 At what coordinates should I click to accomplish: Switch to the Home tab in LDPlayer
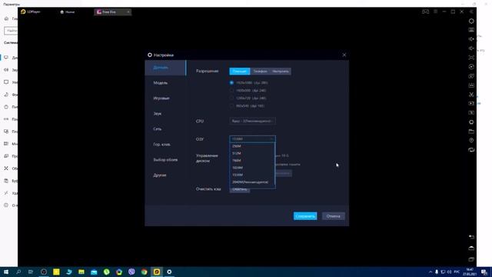click(x=68, y=12)
